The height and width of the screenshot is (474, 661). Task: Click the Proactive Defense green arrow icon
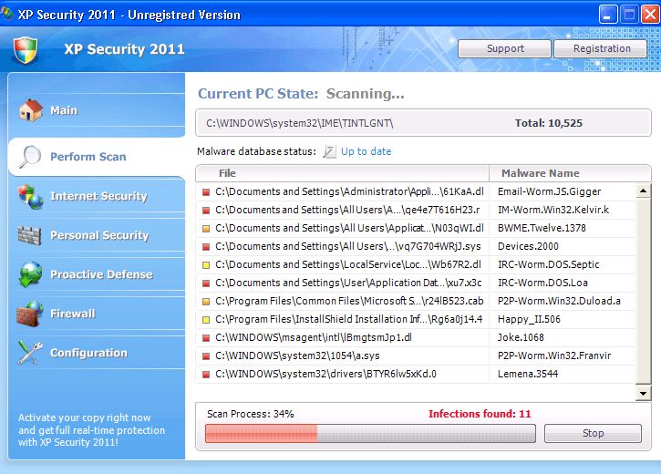31,274
